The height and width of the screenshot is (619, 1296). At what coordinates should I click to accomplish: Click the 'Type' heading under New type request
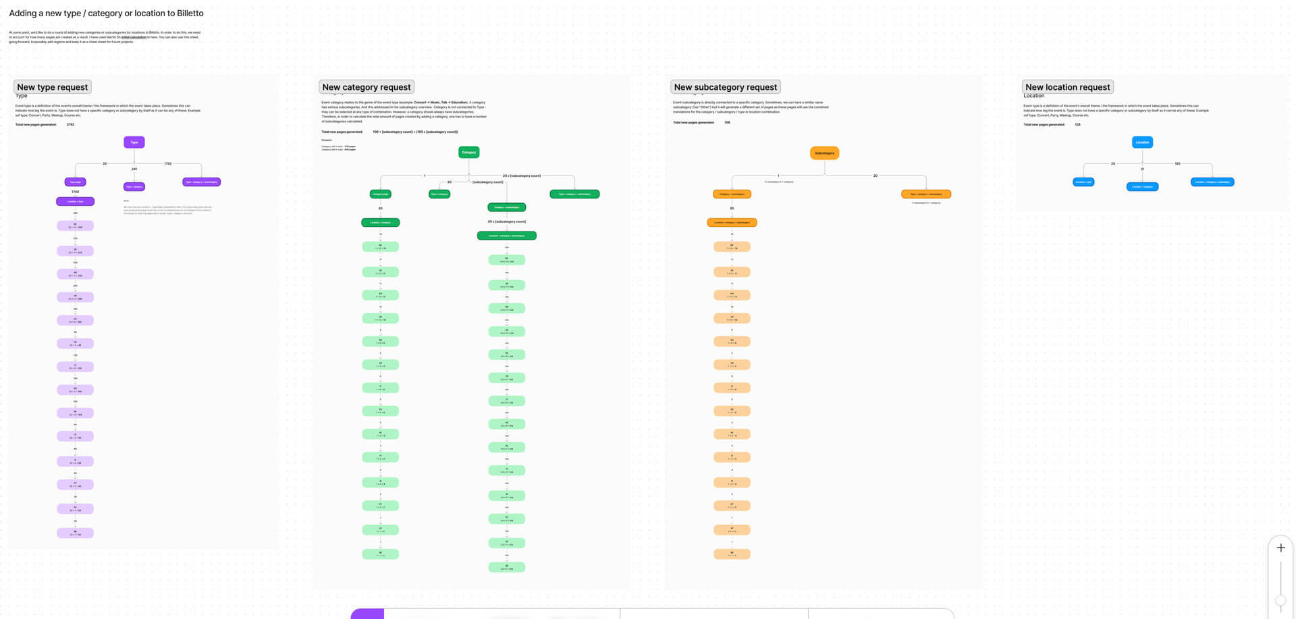pyautogui.click(x=22, y=96)
